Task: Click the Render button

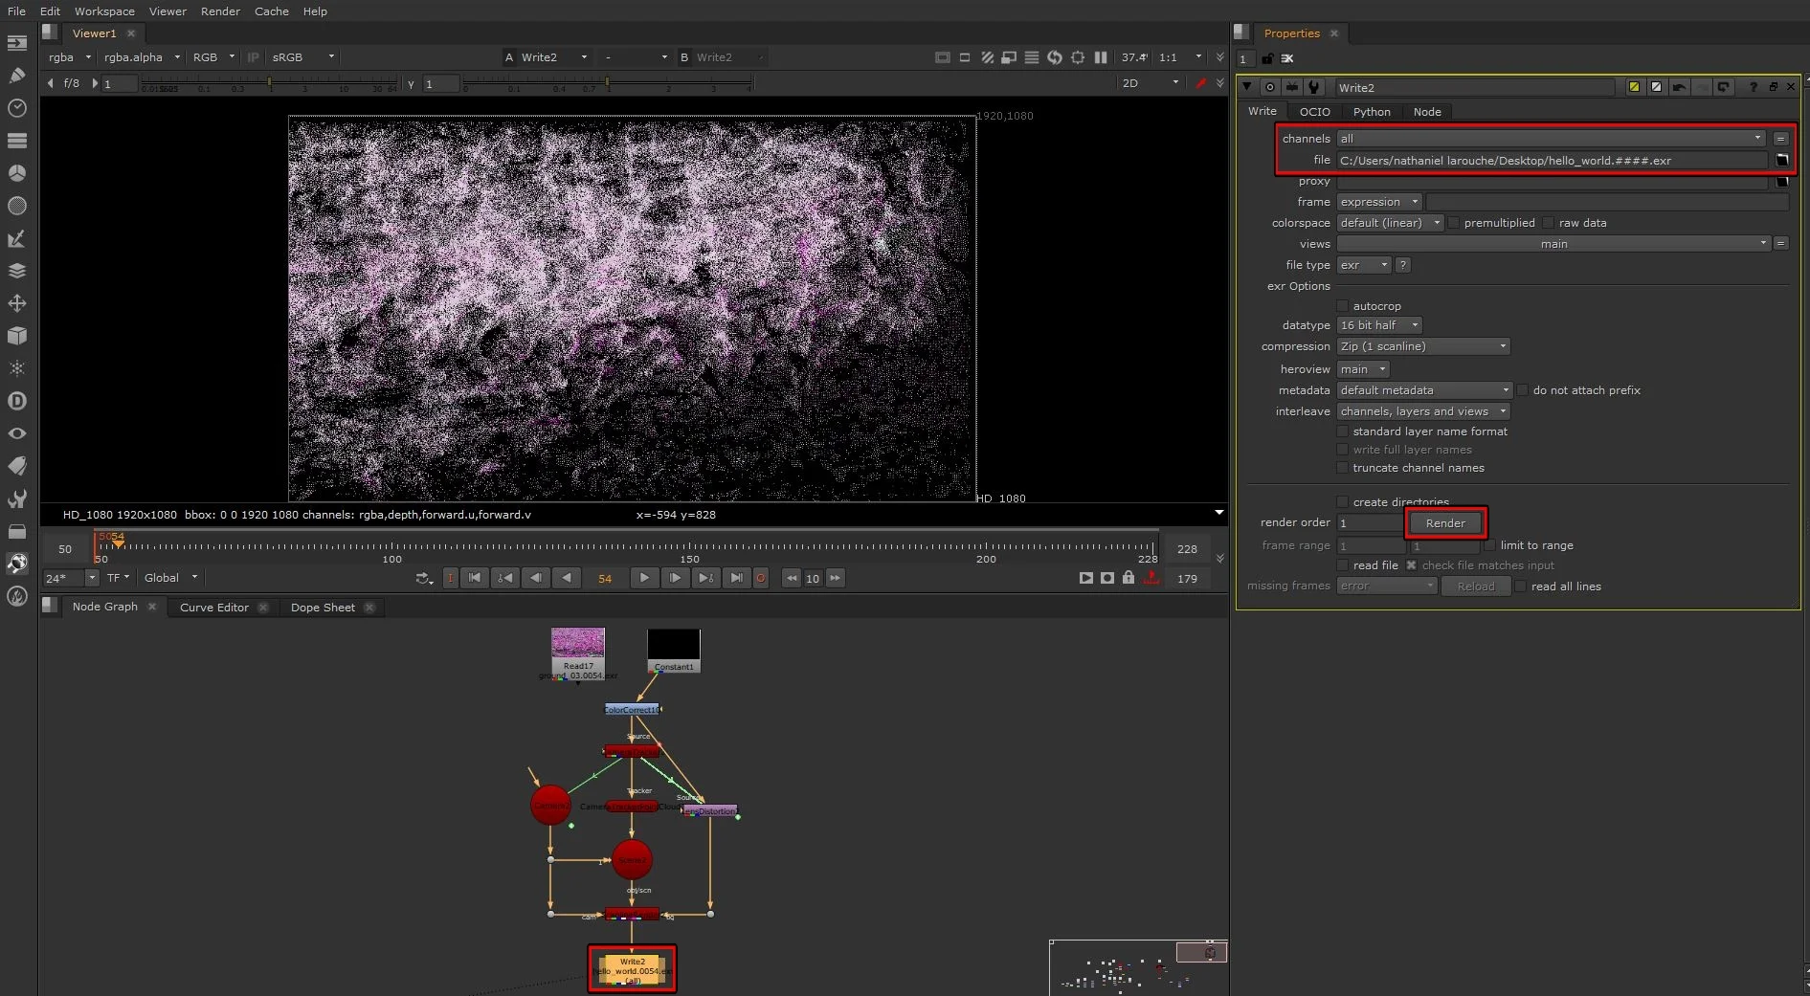Action: (1444, 523)
